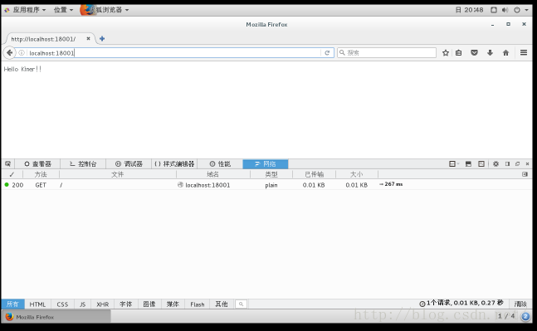Open system volume icon in top panel
Image resolution: width=537 pixels, height=331 pixels.
click(x=505, y=10)
